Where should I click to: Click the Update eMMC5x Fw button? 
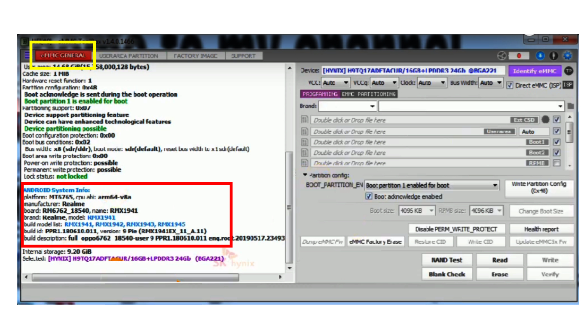tap(541, 242)
